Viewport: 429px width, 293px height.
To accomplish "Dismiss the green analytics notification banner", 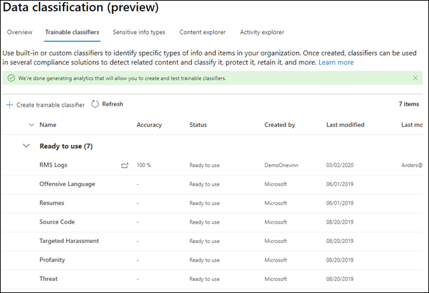I will click(416, 78).
